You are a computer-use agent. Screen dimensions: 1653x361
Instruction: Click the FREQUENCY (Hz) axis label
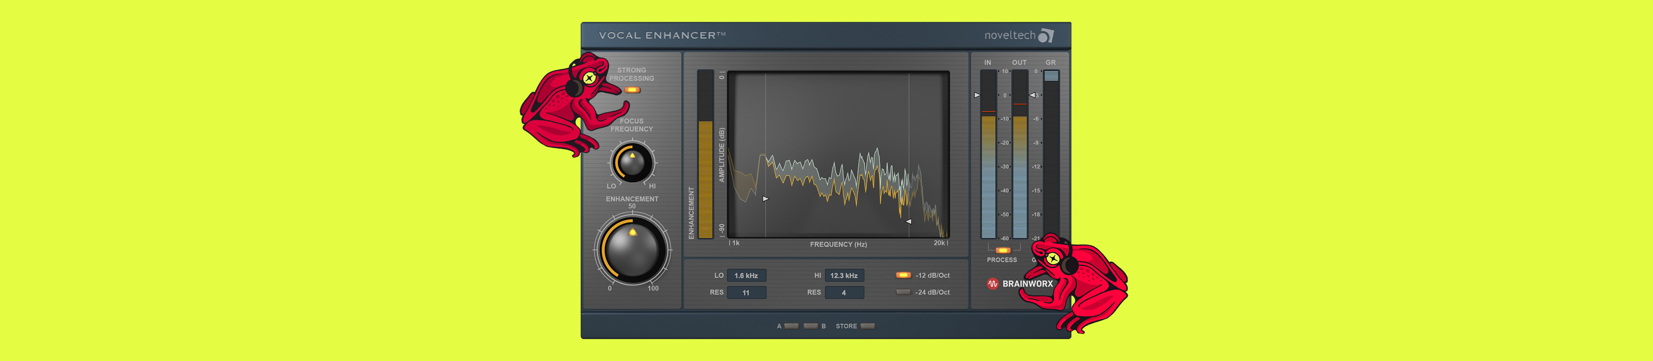click(838, 245)
